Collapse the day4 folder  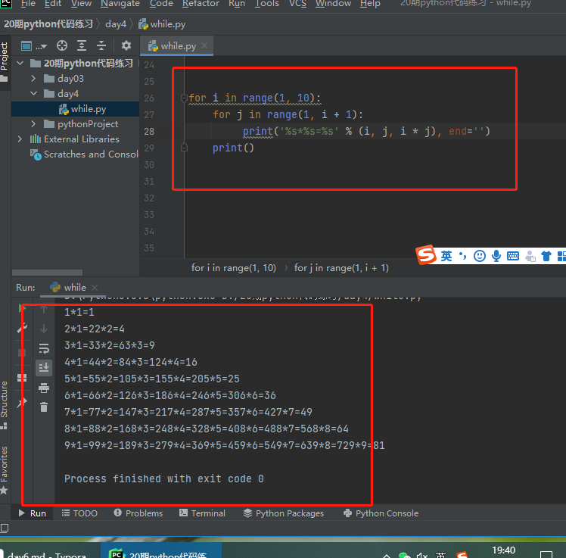(33, 94)
